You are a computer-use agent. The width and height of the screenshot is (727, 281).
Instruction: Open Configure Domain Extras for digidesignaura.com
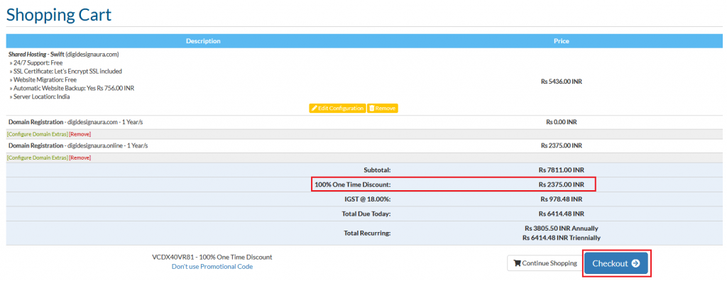click(x=37, y=134)
